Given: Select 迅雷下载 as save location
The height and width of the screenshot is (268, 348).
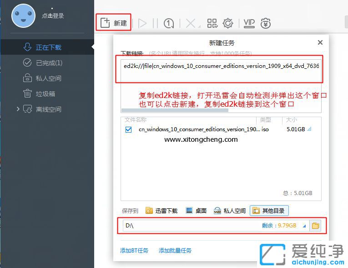Looking at the screenshot, I should (161, 211).
